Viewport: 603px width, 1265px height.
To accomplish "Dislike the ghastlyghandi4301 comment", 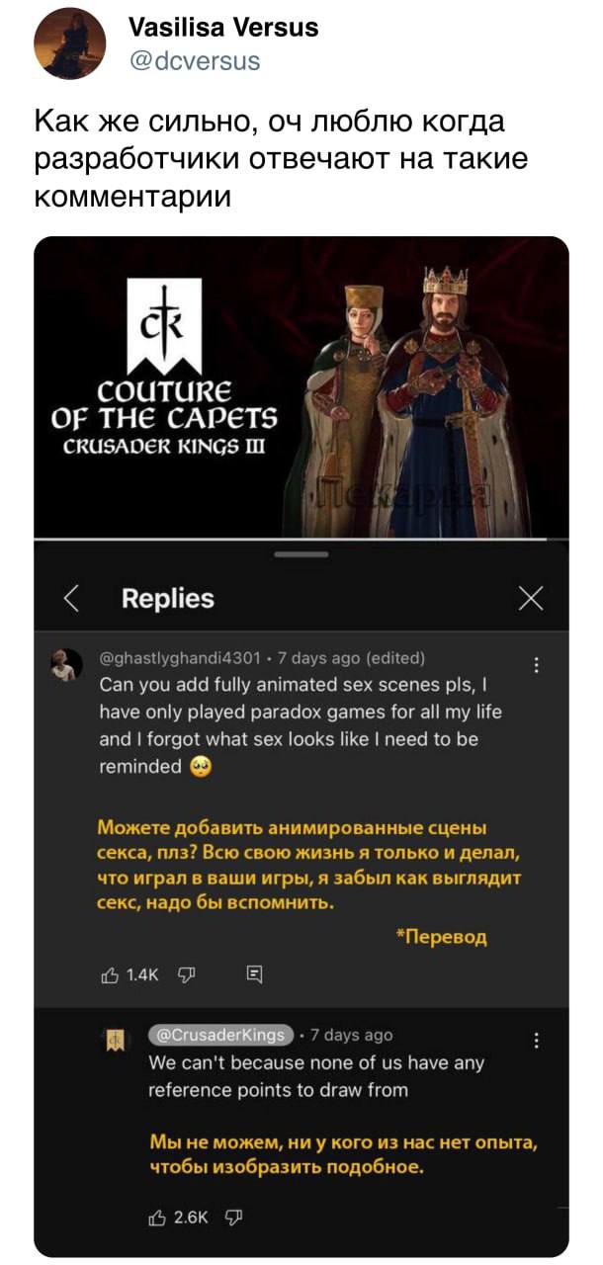I will click(x=184, y=974).
